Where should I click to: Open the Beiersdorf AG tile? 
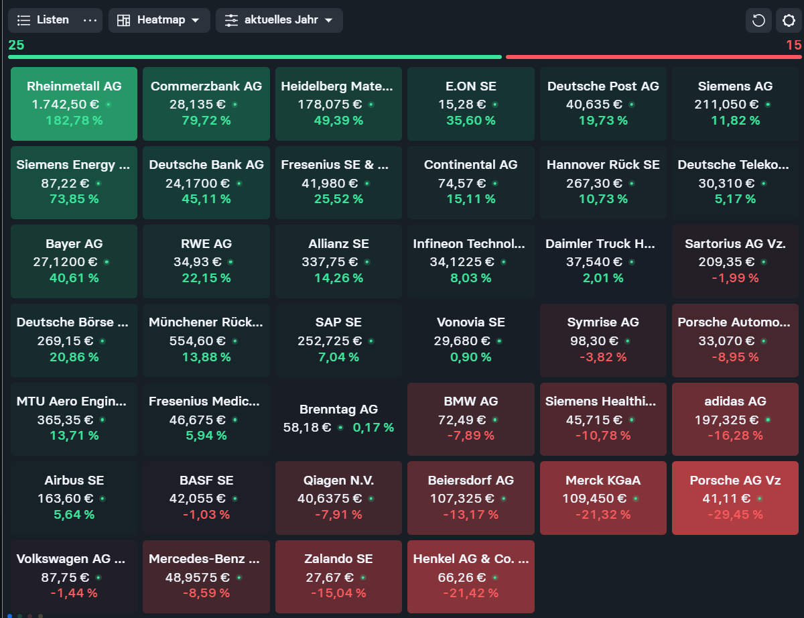click(x=471, y=498)
